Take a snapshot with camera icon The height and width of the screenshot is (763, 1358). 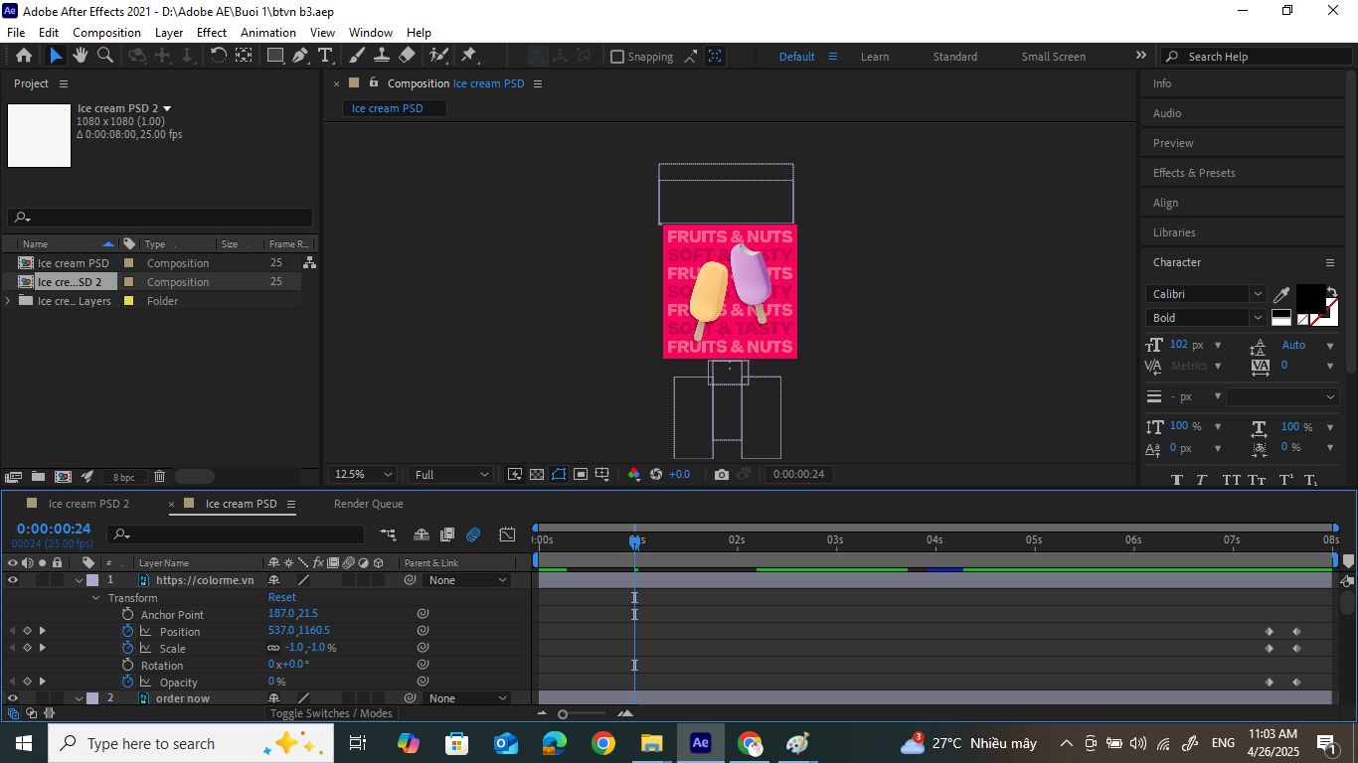pyautogui.click(x=722, y=475)
